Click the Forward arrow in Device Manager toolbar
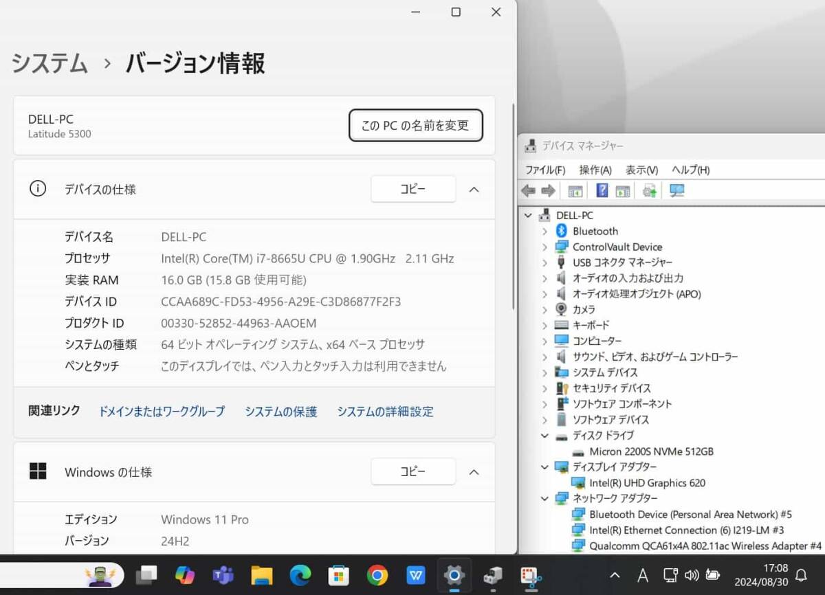Image resolution: width=825 pixels, height=595 pixels. (548, 190)
